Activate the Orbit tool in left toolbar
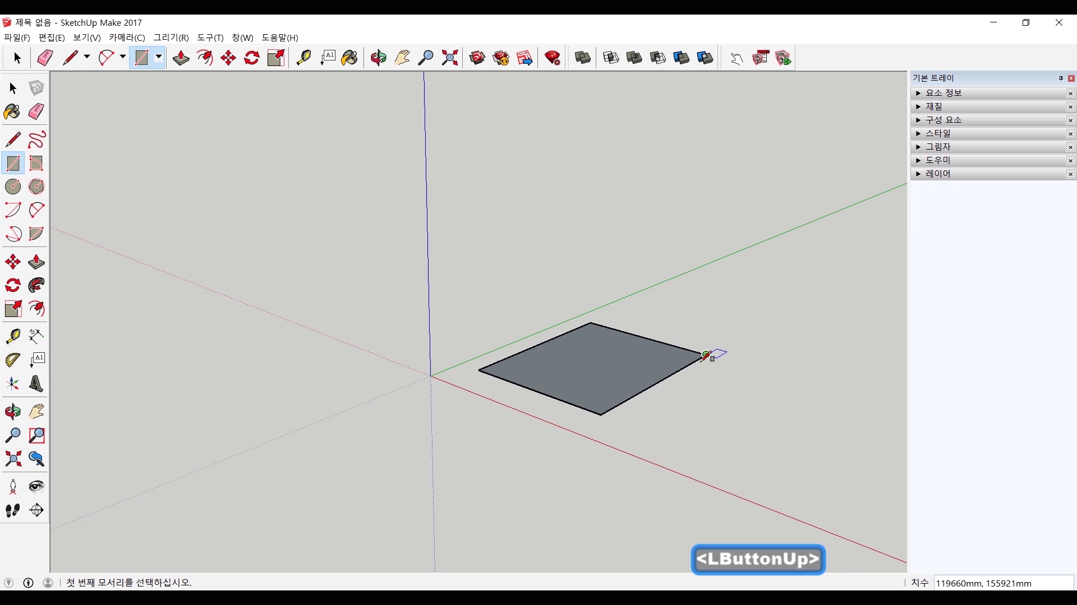Screen dimensions: 1077x605 [x=12, y=412]
